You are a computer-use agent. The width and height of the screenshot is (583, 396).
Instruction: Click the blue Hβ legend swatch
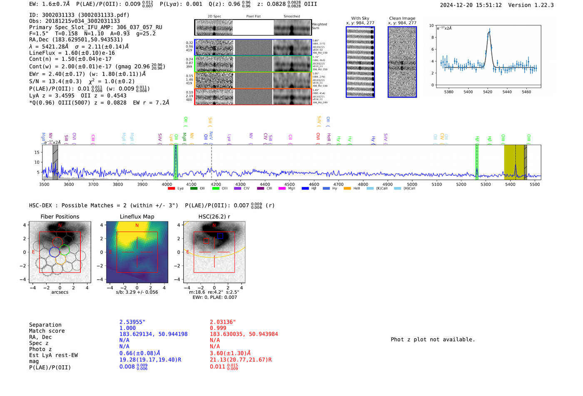click(305, 189)
